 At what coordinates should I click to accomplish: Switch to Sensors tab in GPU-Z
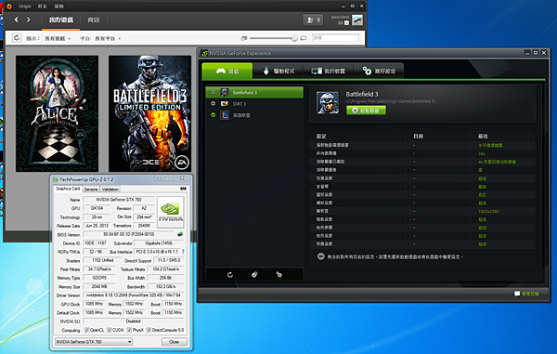(x=91, y=190)
